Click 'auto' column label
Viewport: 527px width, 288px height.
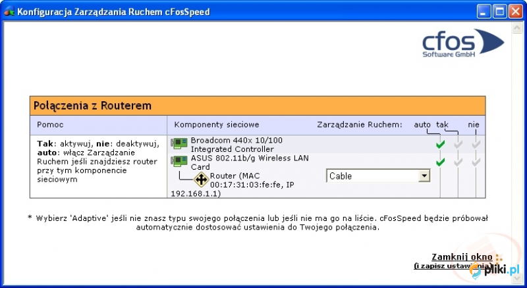pyautogui.click(x=422, y=124)
